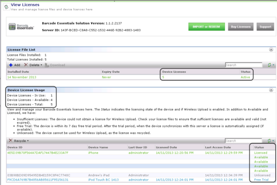Sort by Device Name column header
Image resolution: width=277 pixels, height=185 pixels.
(98, 147)
